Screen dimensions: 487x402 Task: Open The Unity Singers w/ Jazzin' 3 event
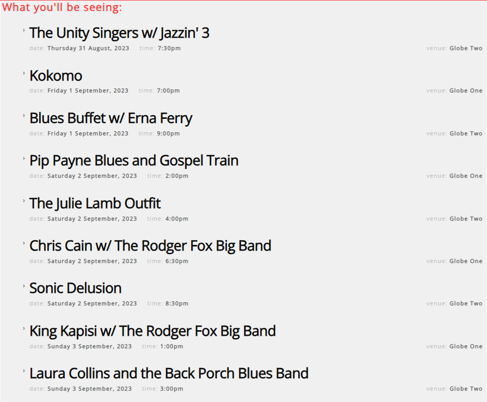[x=119, y=33]
